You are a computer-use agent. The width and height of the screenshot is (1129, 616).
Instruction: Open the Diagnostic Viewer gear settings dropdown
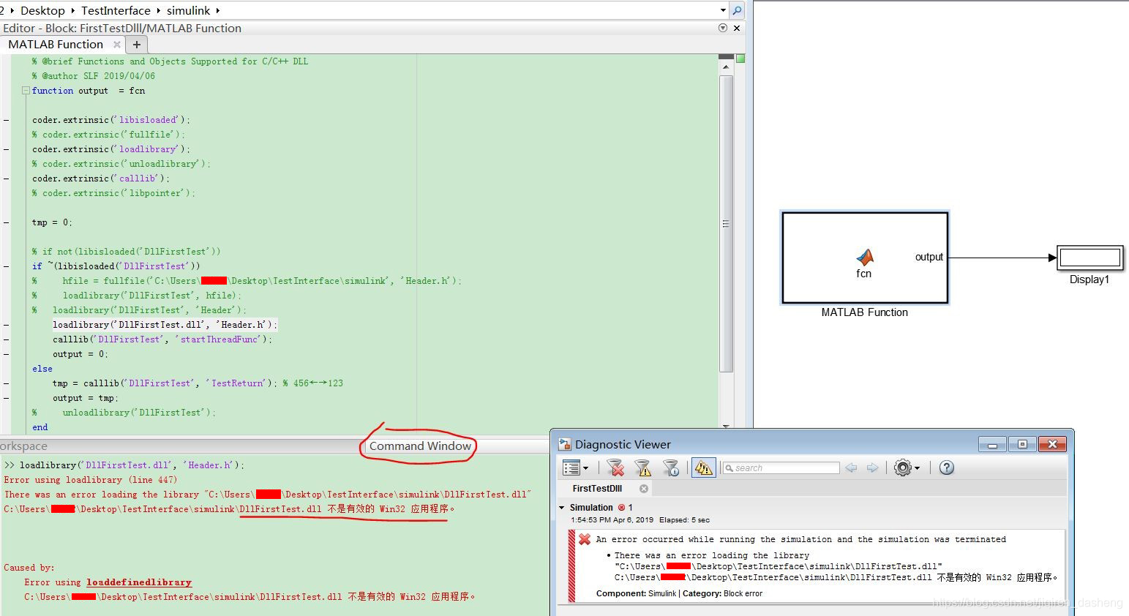pyautogui.click(x=907, y=467)
